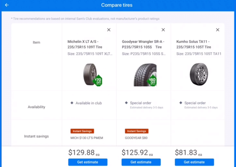Click the back arrow icon
The image size is (236, 167).
pos(7,5)
